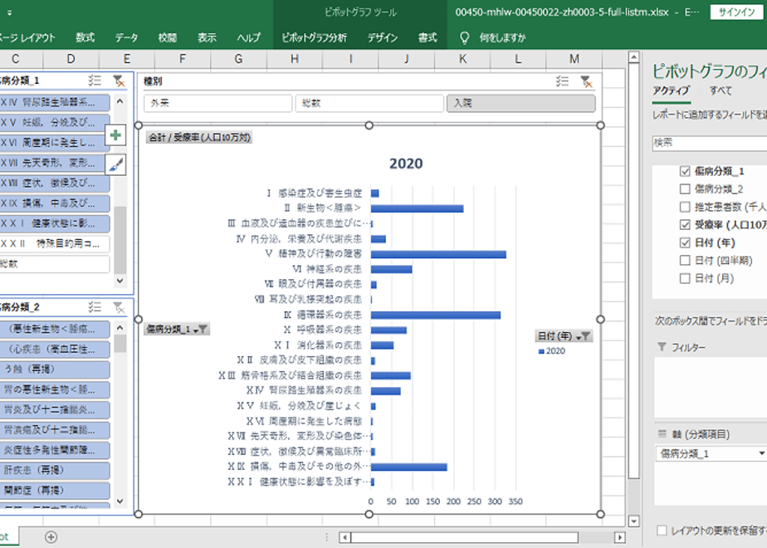Click 合計 / 受療率 value field button
767x548 pixels.
click(199, 138)
